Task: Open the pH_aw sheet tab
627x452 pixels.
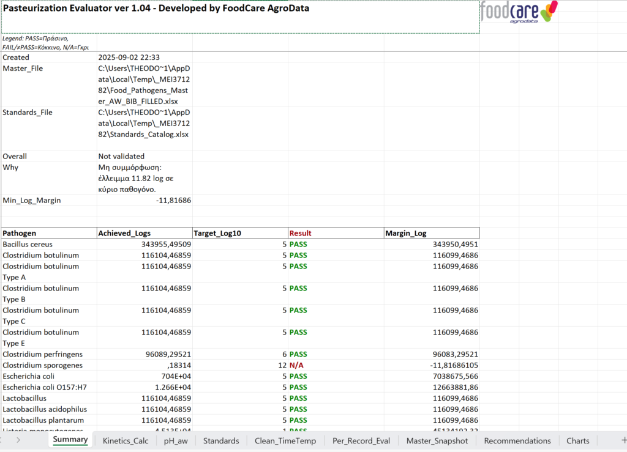Action: 176,441
